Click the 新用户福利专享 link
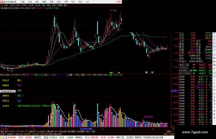 tap(55, 134)
